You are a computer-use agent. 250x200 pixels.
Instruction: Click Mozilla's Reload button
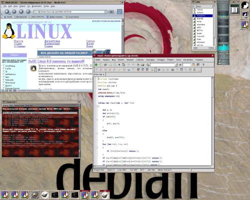21,11
